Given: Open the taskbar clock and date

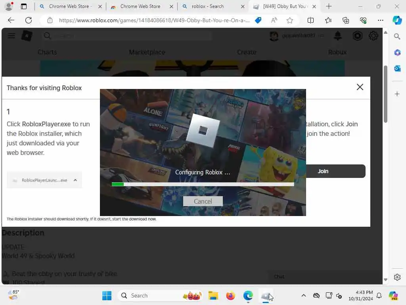Looking at the screenshot, I should click(360, 295).
